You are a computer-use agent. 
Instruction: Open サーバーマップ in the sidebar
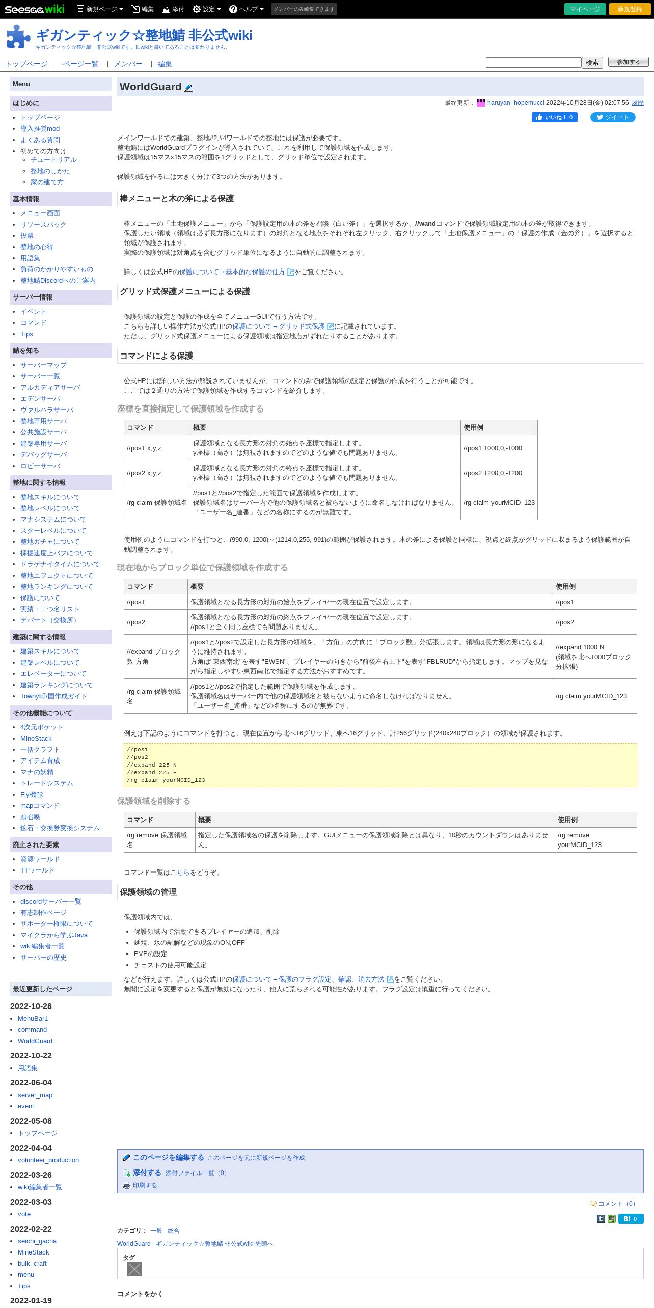pos(43,365)
